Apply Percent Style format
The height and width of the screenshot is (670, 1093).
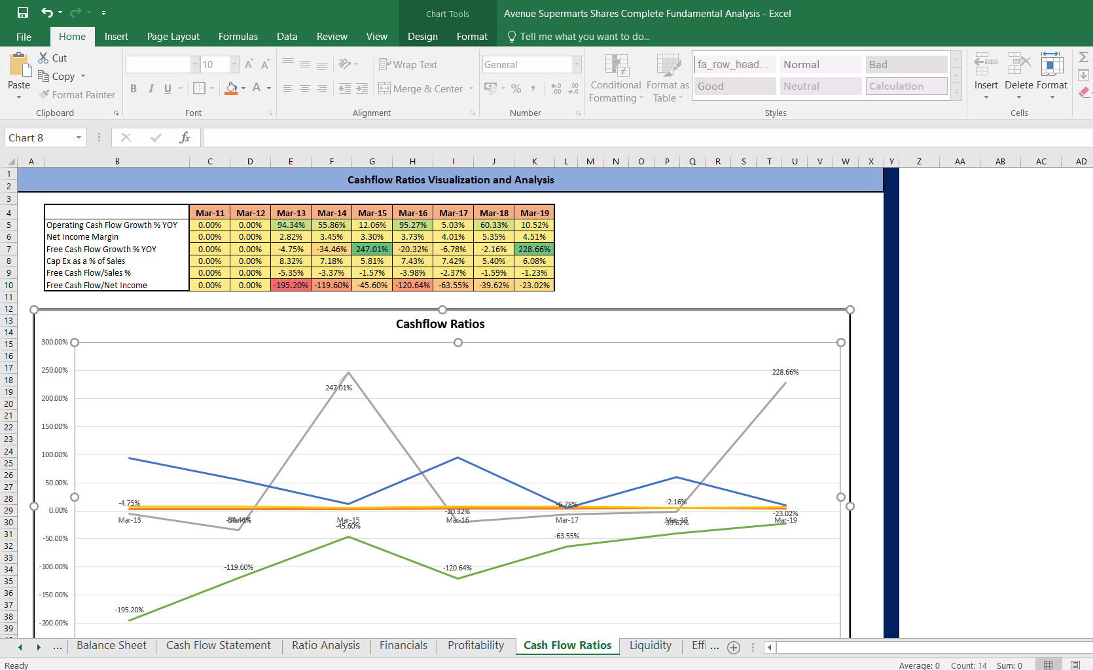click(x=516, y=88)
